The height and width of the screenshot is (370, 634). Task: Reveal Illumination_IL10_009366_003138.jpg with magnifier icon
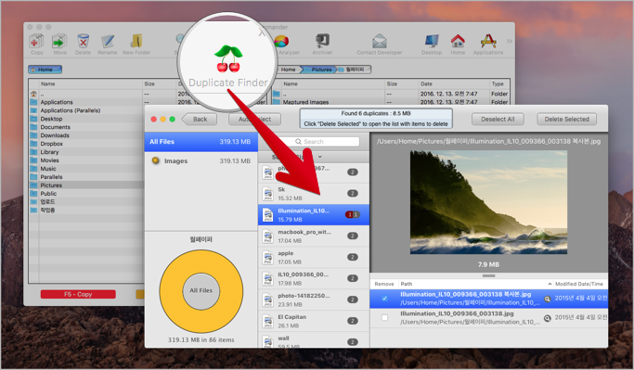tap(547, 318)
